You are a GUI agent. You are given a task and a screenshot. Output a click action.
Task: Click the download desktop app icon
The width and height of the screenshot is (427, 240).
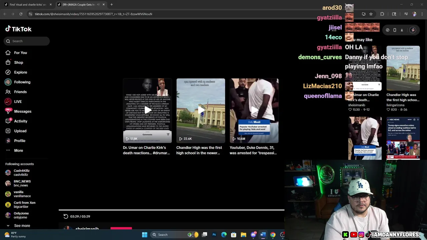pyautogui.click(x=402, y=30)
